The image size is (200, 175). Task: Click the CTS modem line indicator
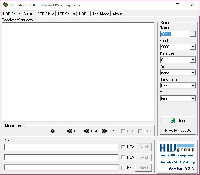pos(104,131)
